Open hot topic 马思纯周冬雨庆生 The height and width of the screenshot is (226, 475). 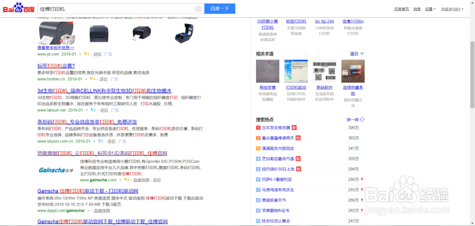pos(278,190)
